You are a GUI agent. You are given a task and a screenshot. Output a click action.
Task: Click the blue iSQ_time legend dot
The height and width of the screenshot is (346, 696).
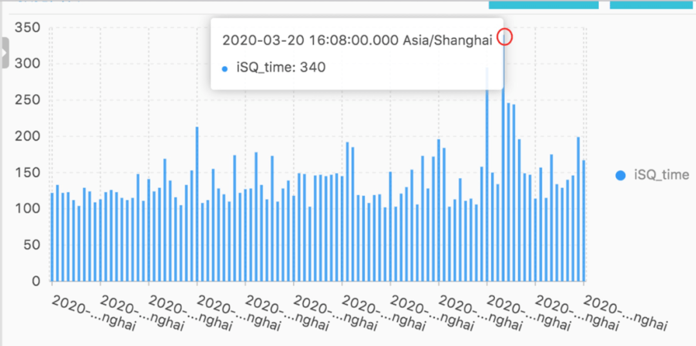(621, 175)
